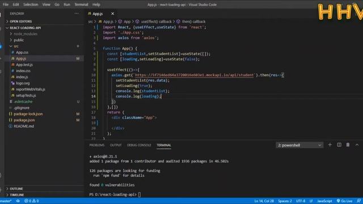This screenshot has width=363, height=204.
Task: Open the mockapi URL link in code
Action: click(x=194, y=75)
